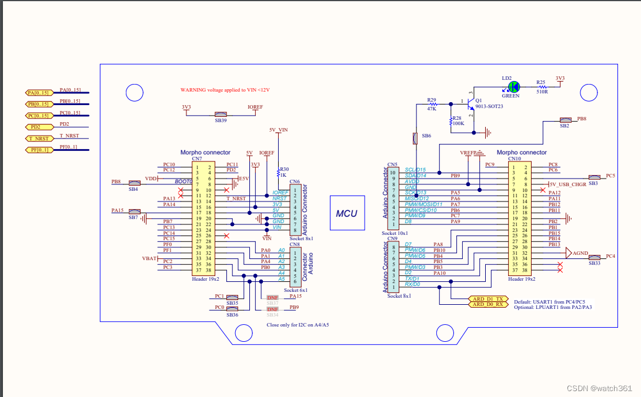Click the MCU block
This screenshot has width=641, height=397.
347,213
